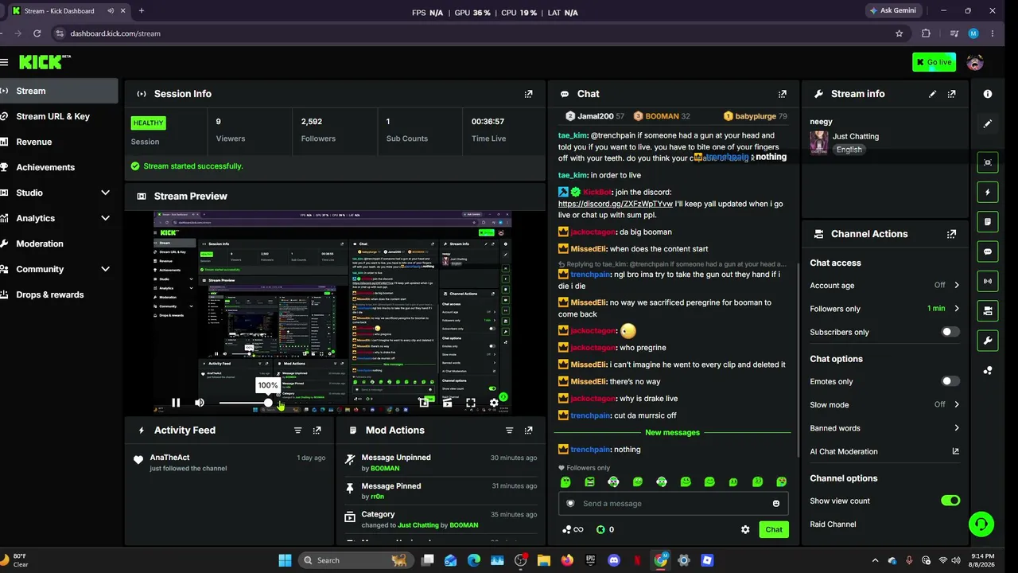Screen dimensions: 1018x573
Task: Click the Send a message input field
Action: pos(673,504)
